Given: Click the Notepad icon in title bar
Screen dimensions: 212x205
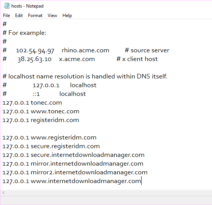Looking at the screenshot, I should tap(6, 6).
